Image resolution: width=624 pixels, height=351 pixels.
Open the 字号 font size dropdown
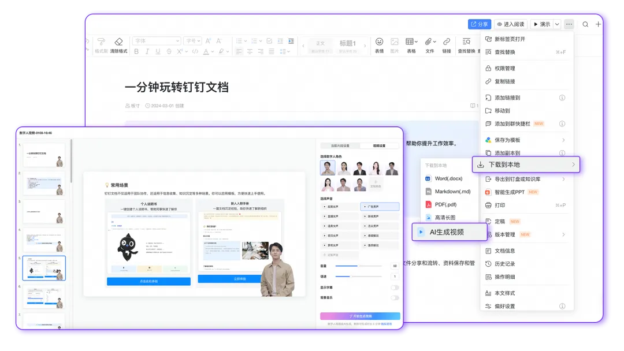click(192, 41)
